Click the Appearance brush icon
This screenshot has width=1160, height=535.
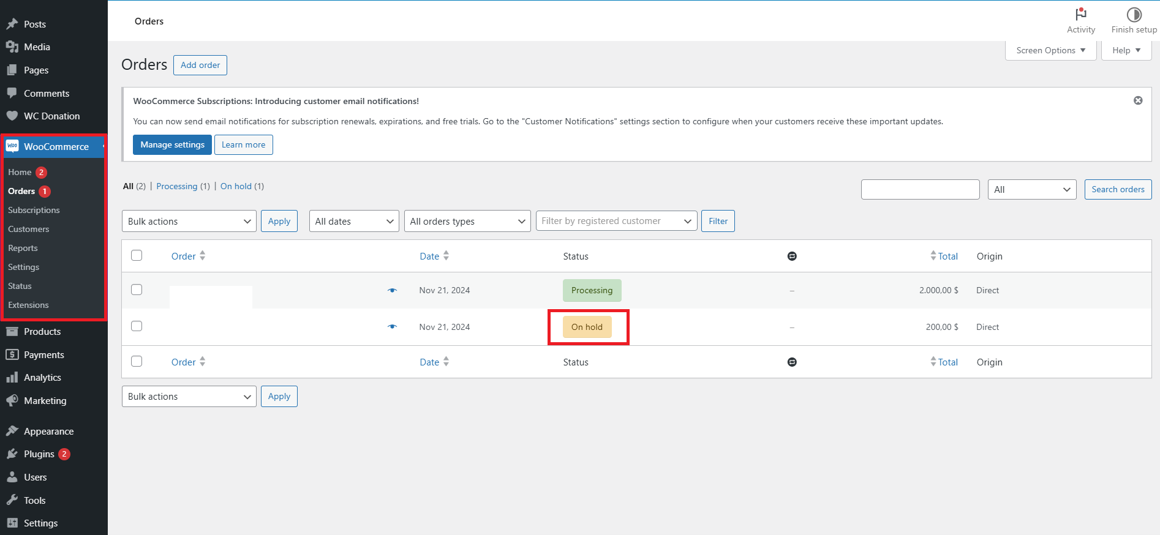(x=12, y=431)
